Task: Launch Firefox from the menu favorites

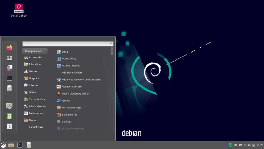Action: tap(10, 48)
